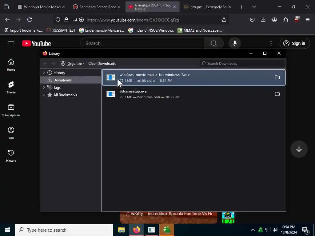Select the bdcamsetup.exe download entry
The width and height of the screenshot is (315, 236).
click(x=194, y=94)
